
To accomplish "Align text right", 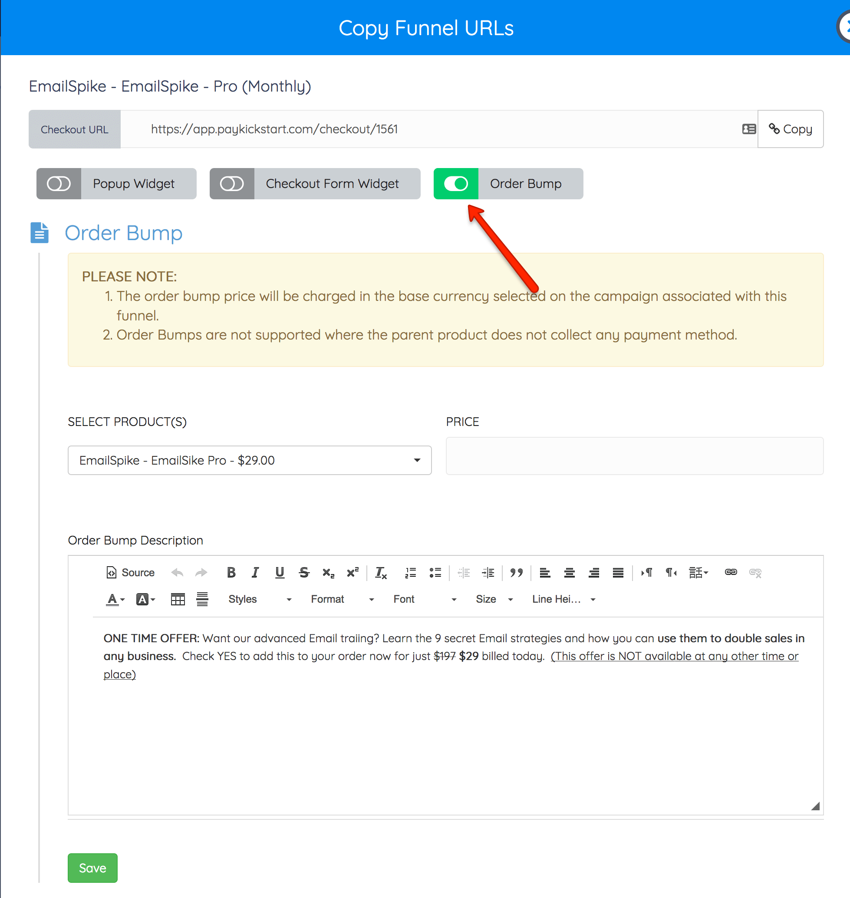I will tap(594, 572).
